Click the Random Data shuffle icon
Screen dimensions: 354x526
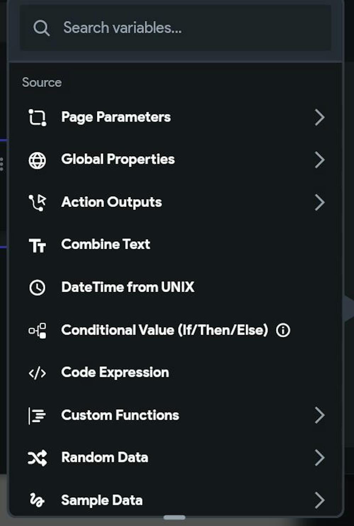click(37, 458)
